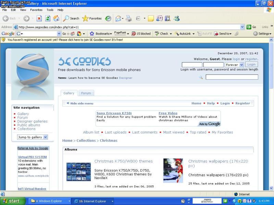The width and height of the screenshot is (274, 205).
Task: Click the Designer news link
Action: [x=126, y=78]
